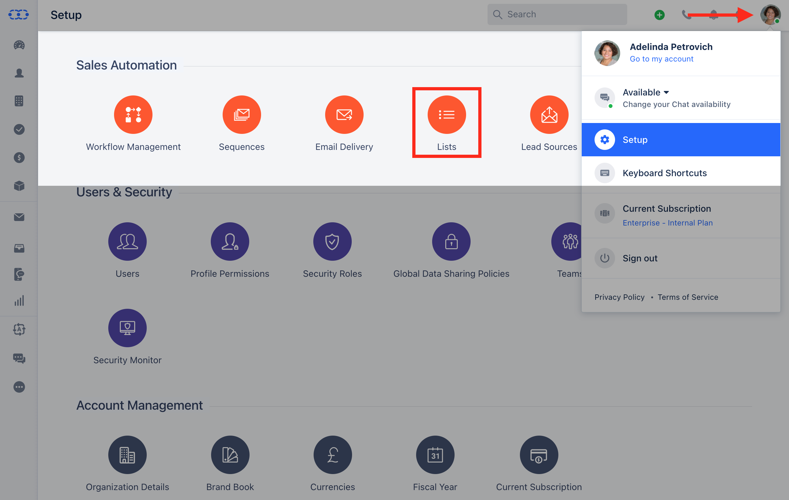Open the reports bar chart icon in sidebar

coord(19,301)
